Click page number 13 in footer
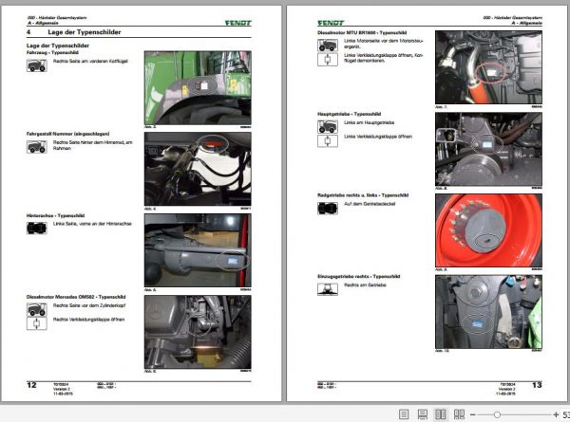 (x=537, y=385)
